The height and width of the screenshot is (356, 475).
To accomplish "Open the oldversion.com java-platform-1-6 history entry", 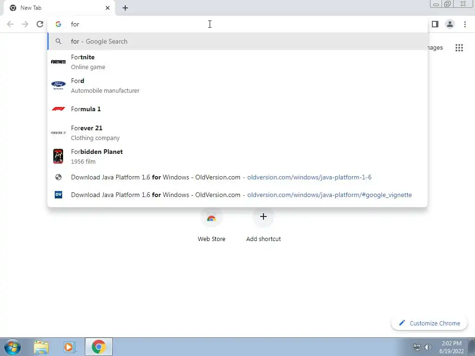I will 238,177.
